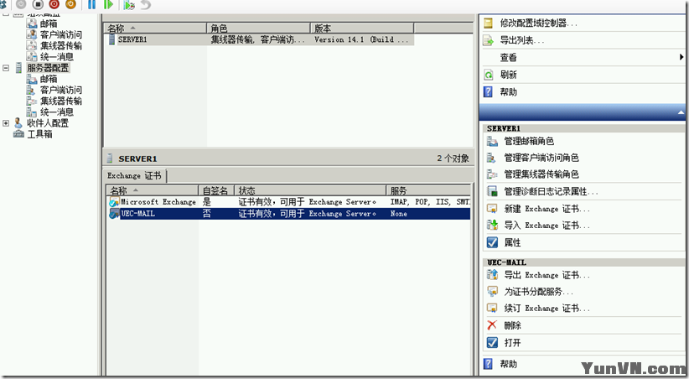
Task: Click 统一消息 icon under 服务器配置
Action: 31,112
